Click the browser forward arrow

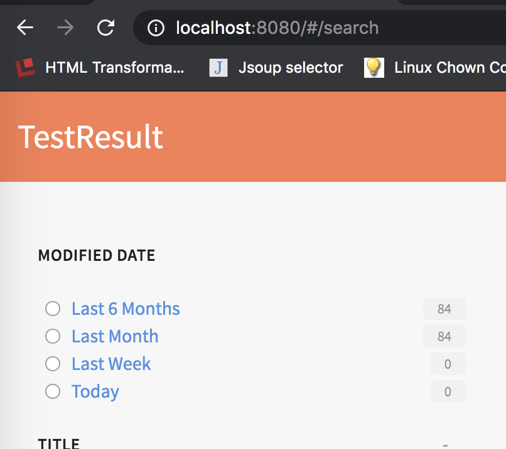point(65,28)
